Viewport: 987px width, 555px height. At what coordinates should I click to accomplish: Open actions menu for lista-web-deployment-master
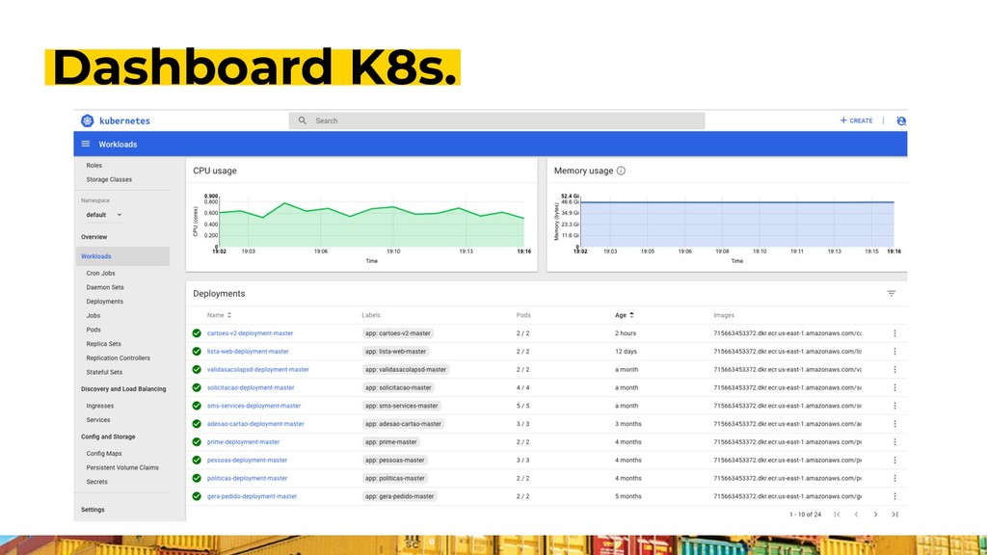tap(894, 351)
